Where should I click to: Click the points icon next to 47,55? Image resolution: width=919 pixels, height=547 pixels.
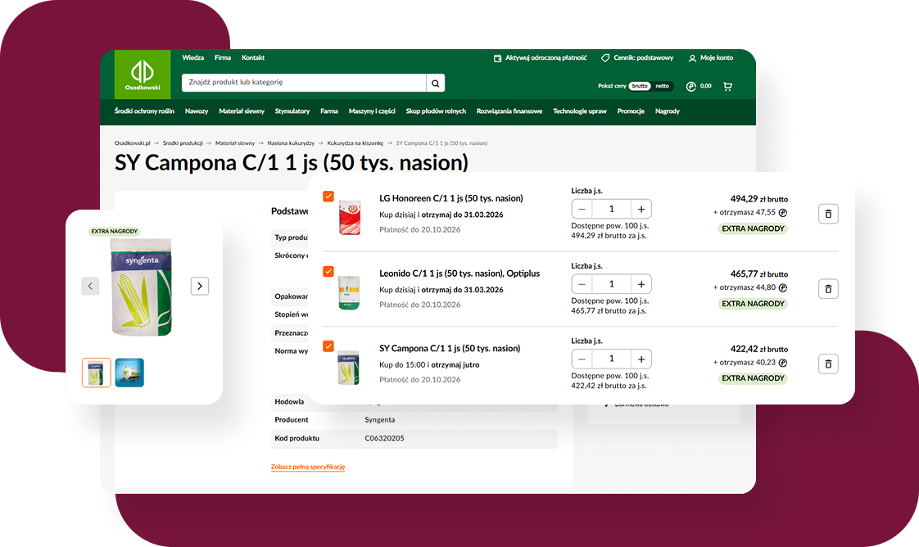tap(783, 213)
